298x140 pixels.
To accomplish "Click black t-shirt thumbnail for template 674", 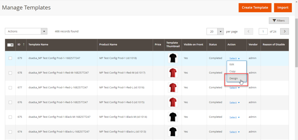I will [x=173, y=132].
